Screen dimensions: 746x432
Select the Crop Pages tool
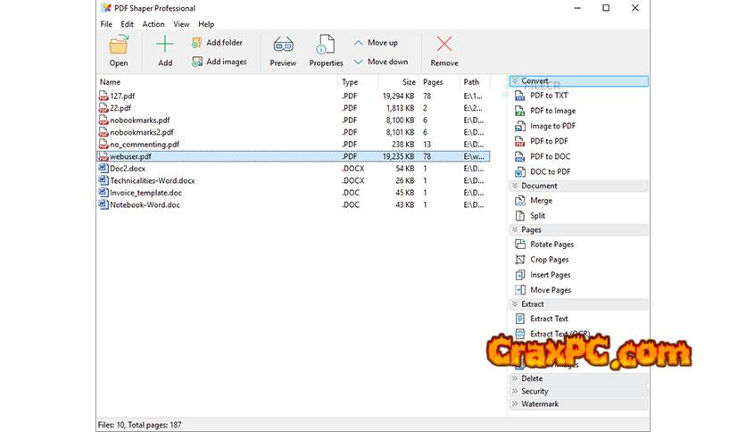coord(549,260)
